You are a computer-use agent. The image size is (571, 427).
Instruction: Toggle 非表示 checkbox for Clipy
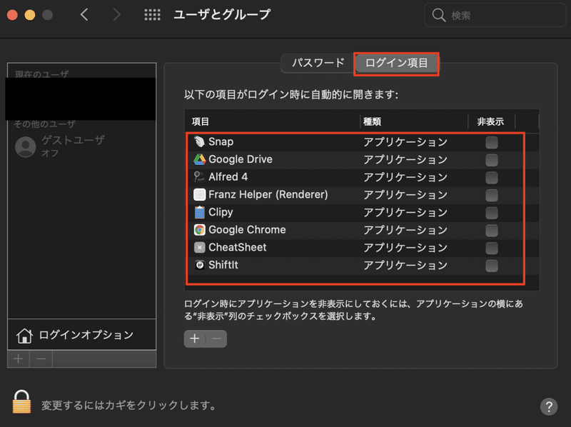click(492, 213)
